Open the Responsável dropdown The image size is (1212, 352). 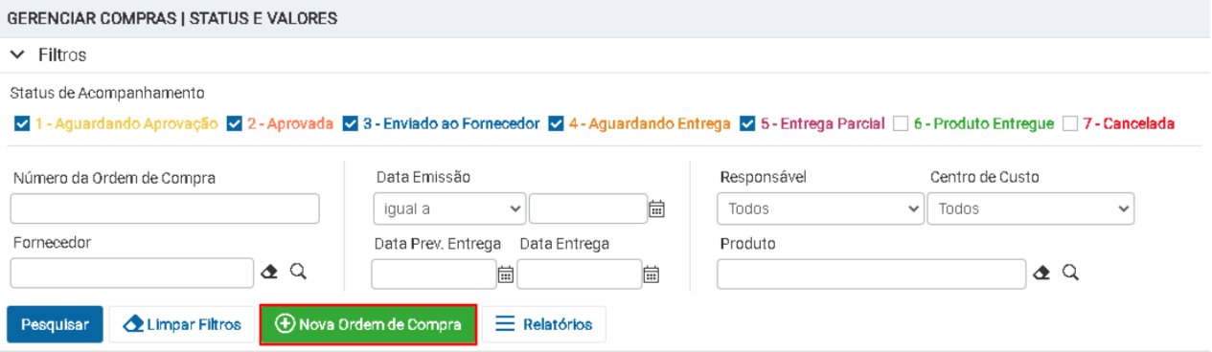point(820,209)
